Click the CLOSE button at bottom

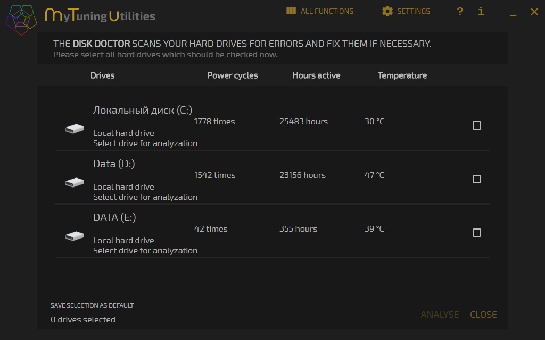[x=483, y=314]
